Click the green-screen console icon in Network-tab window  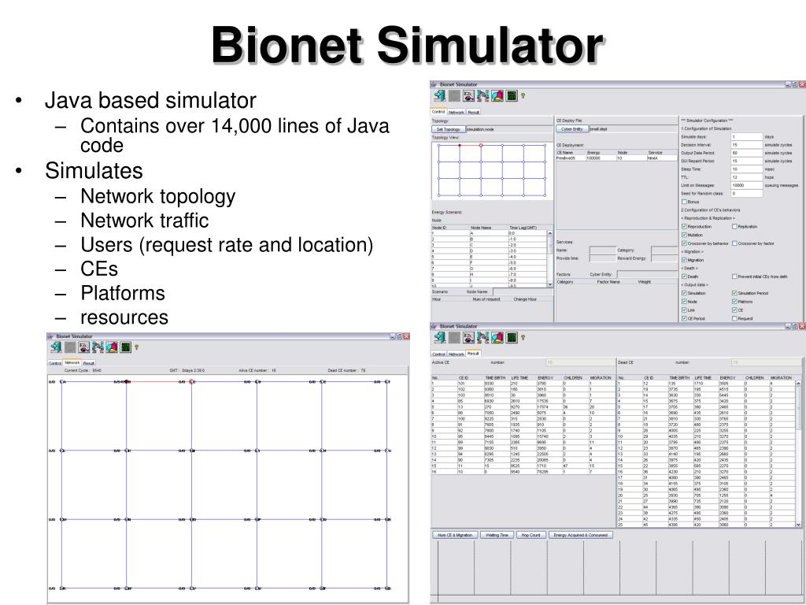pos(125,347)
